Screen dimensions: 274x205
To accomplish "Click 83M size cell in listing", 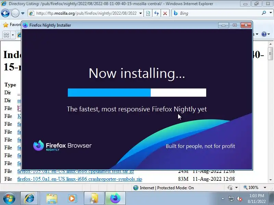I will [183, 179].
